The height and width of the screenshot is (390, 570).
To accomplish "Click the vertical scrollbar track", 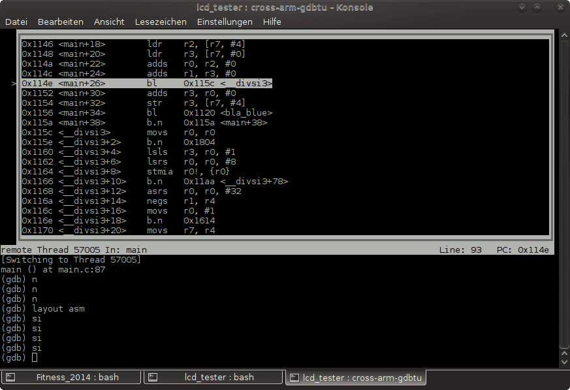I will (564, 193).
